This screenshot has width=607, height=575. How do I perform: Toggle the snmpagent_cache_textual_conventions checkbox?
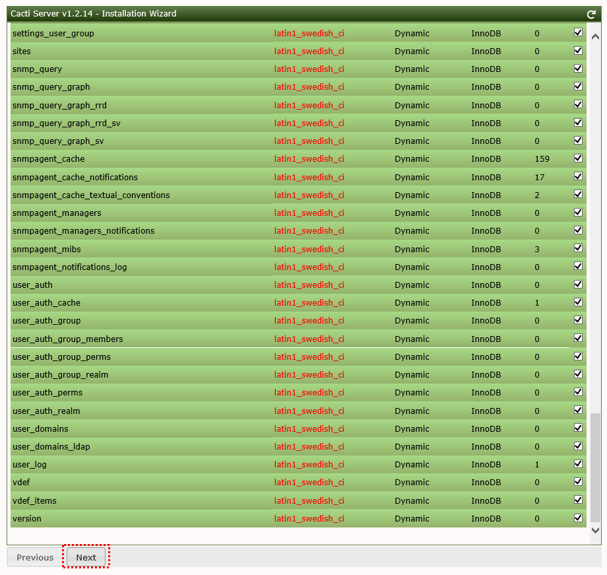578,194
